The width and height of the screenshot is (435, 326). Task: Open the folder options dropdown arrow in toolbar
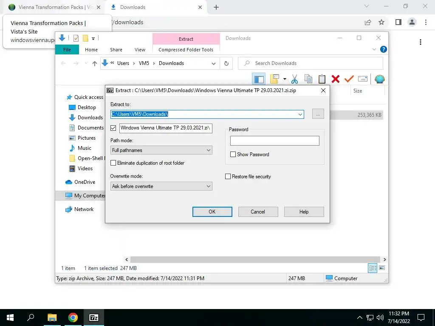tap(285, 79)
